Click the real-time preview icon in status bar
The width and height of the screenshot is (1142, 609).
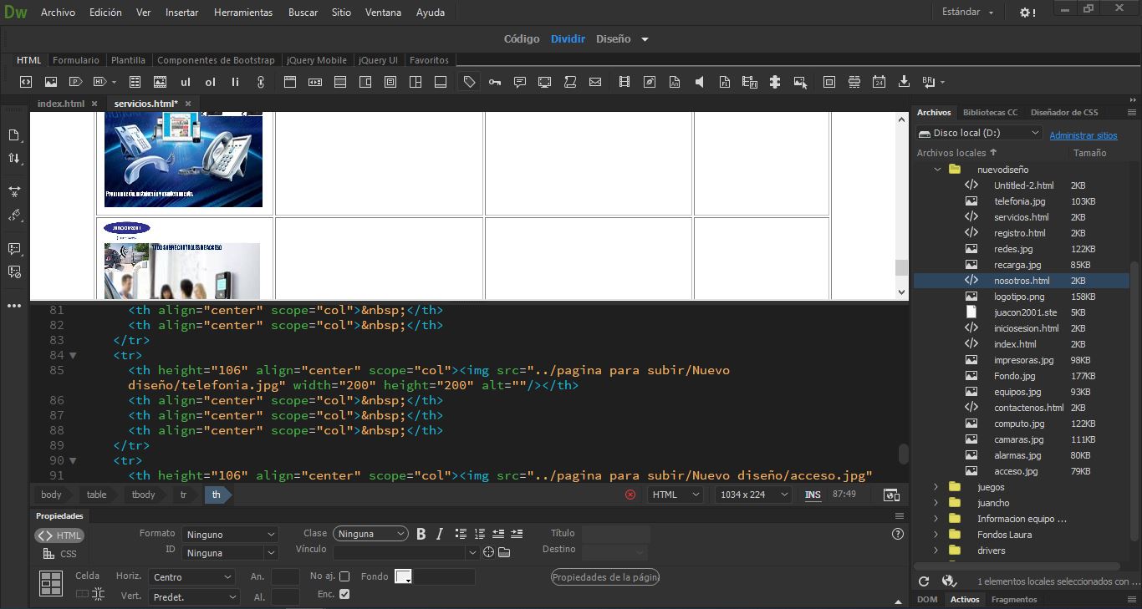[x=891, y=495]
